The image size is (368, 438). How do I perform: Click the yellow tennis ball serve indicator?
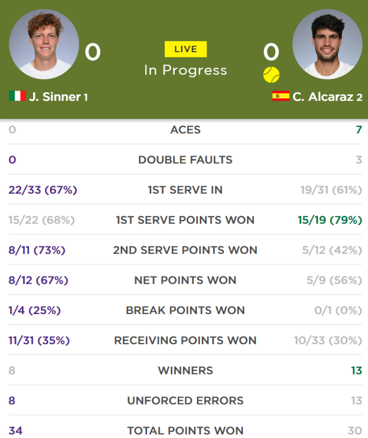[271, 75]
